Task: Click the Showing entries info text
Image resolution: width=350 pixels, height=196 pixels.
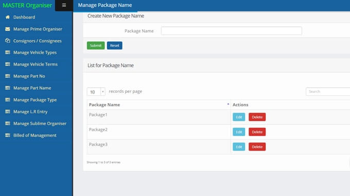Action: (103, 162)
